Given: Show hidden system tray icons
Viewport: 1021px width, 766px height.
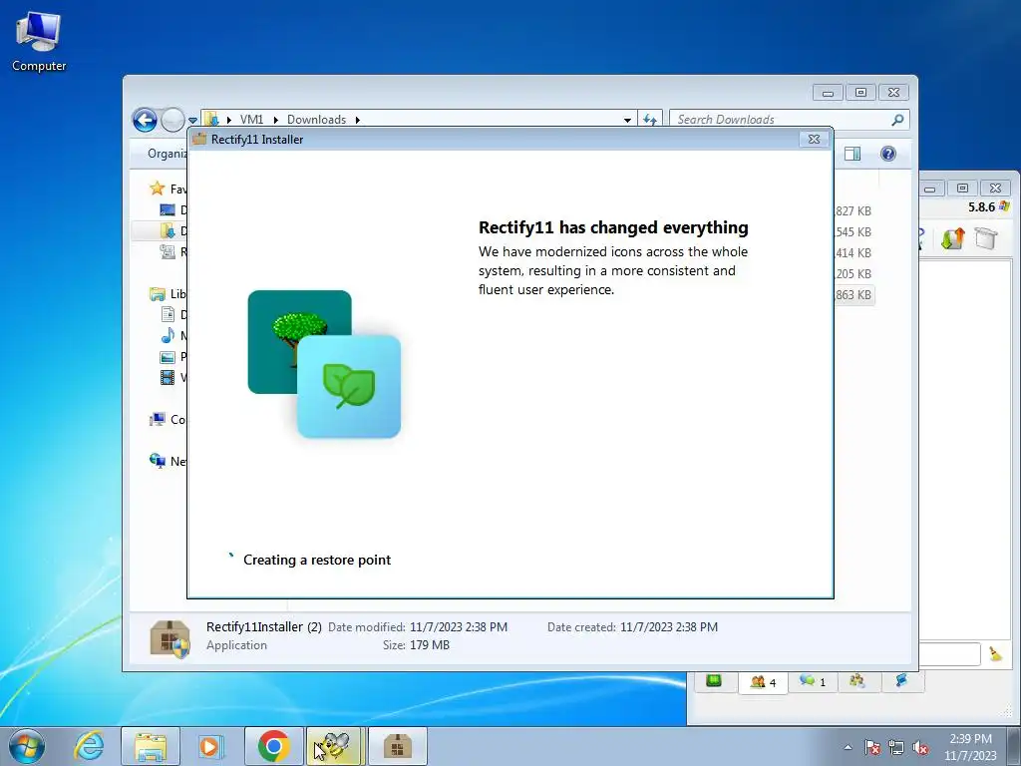Looking at the screenshot, I should (x=848, y=747).
